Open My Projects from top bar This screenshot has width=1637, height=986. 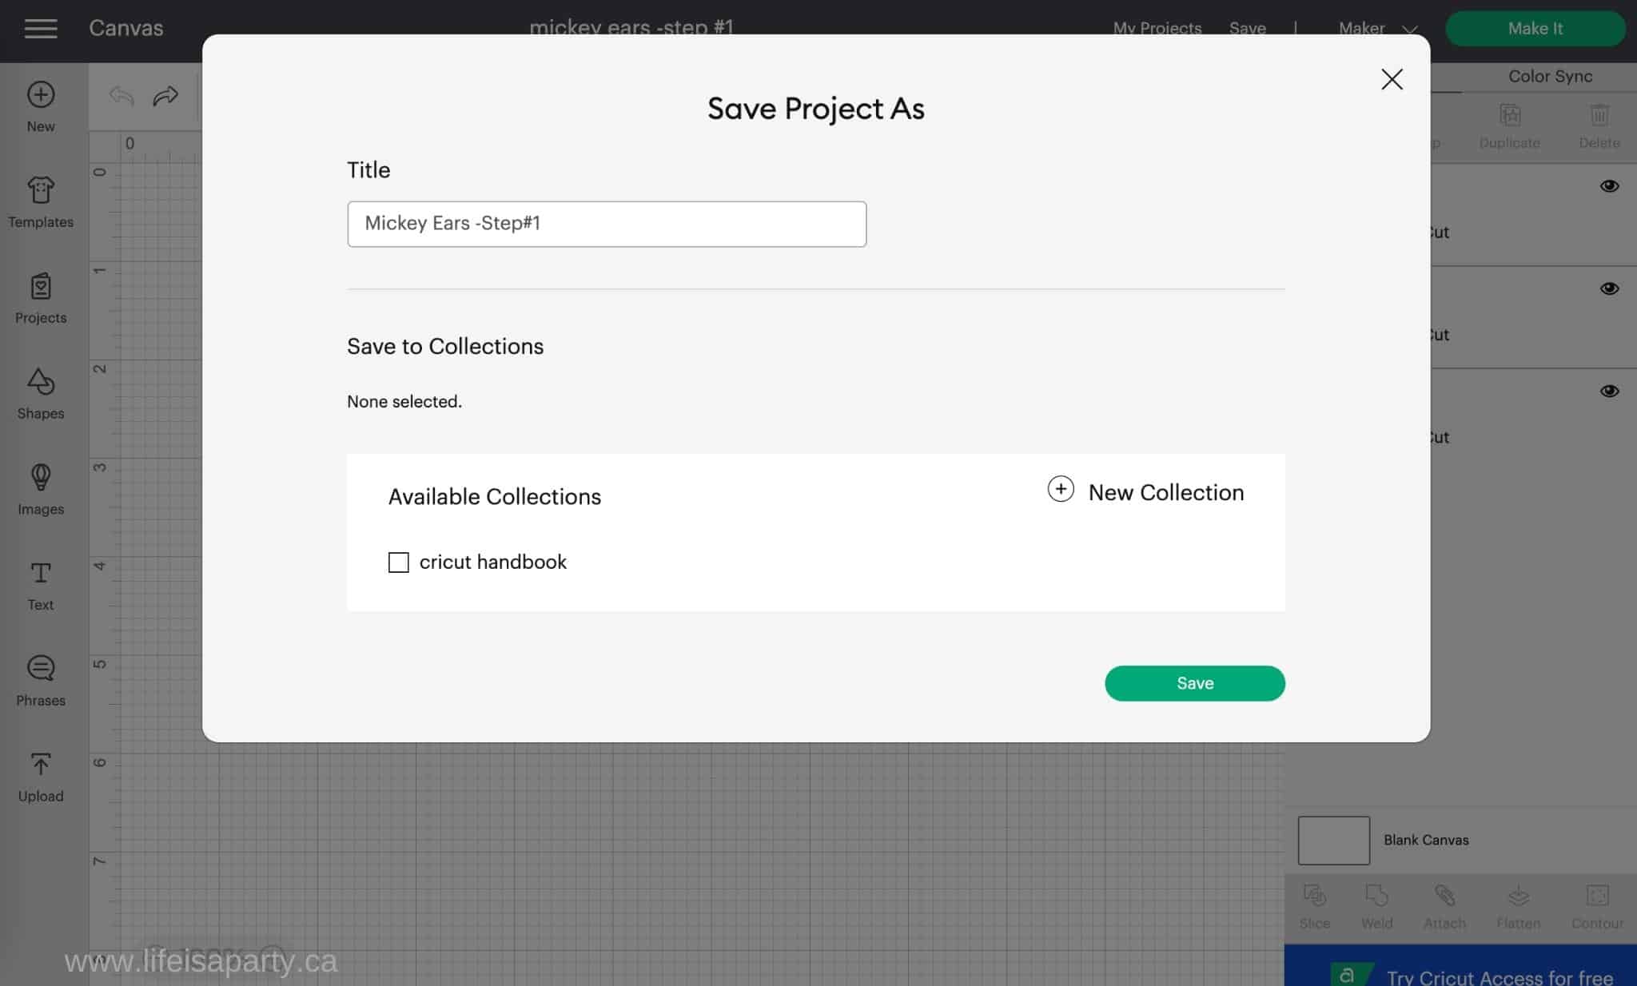(x=1157, y=29)
